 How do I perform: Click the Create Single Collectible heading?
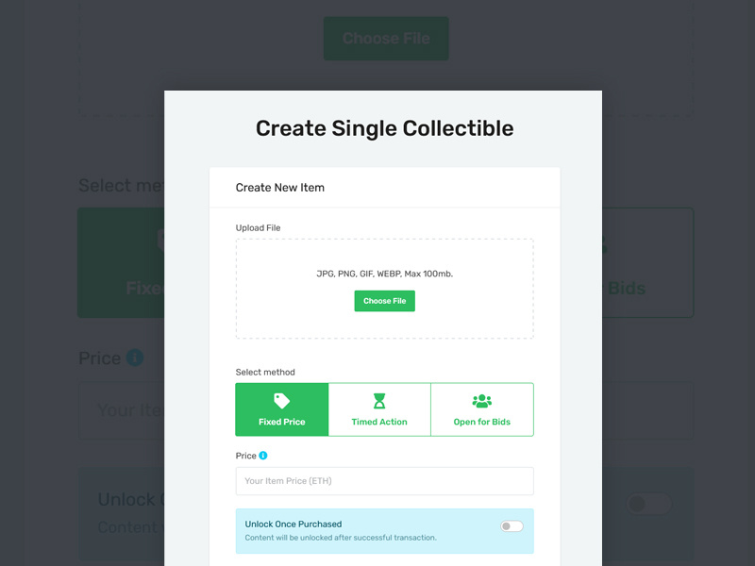click(384, 128)
